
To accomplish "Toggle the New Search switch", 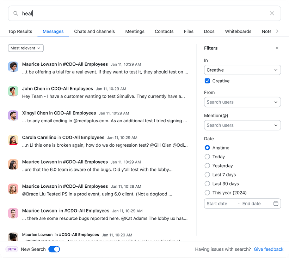I will tap(54, 249).
